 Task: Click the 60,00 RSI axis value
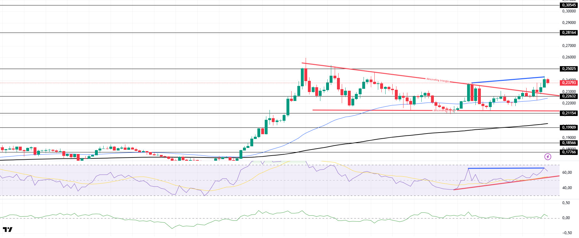click(x=567, y=173)
